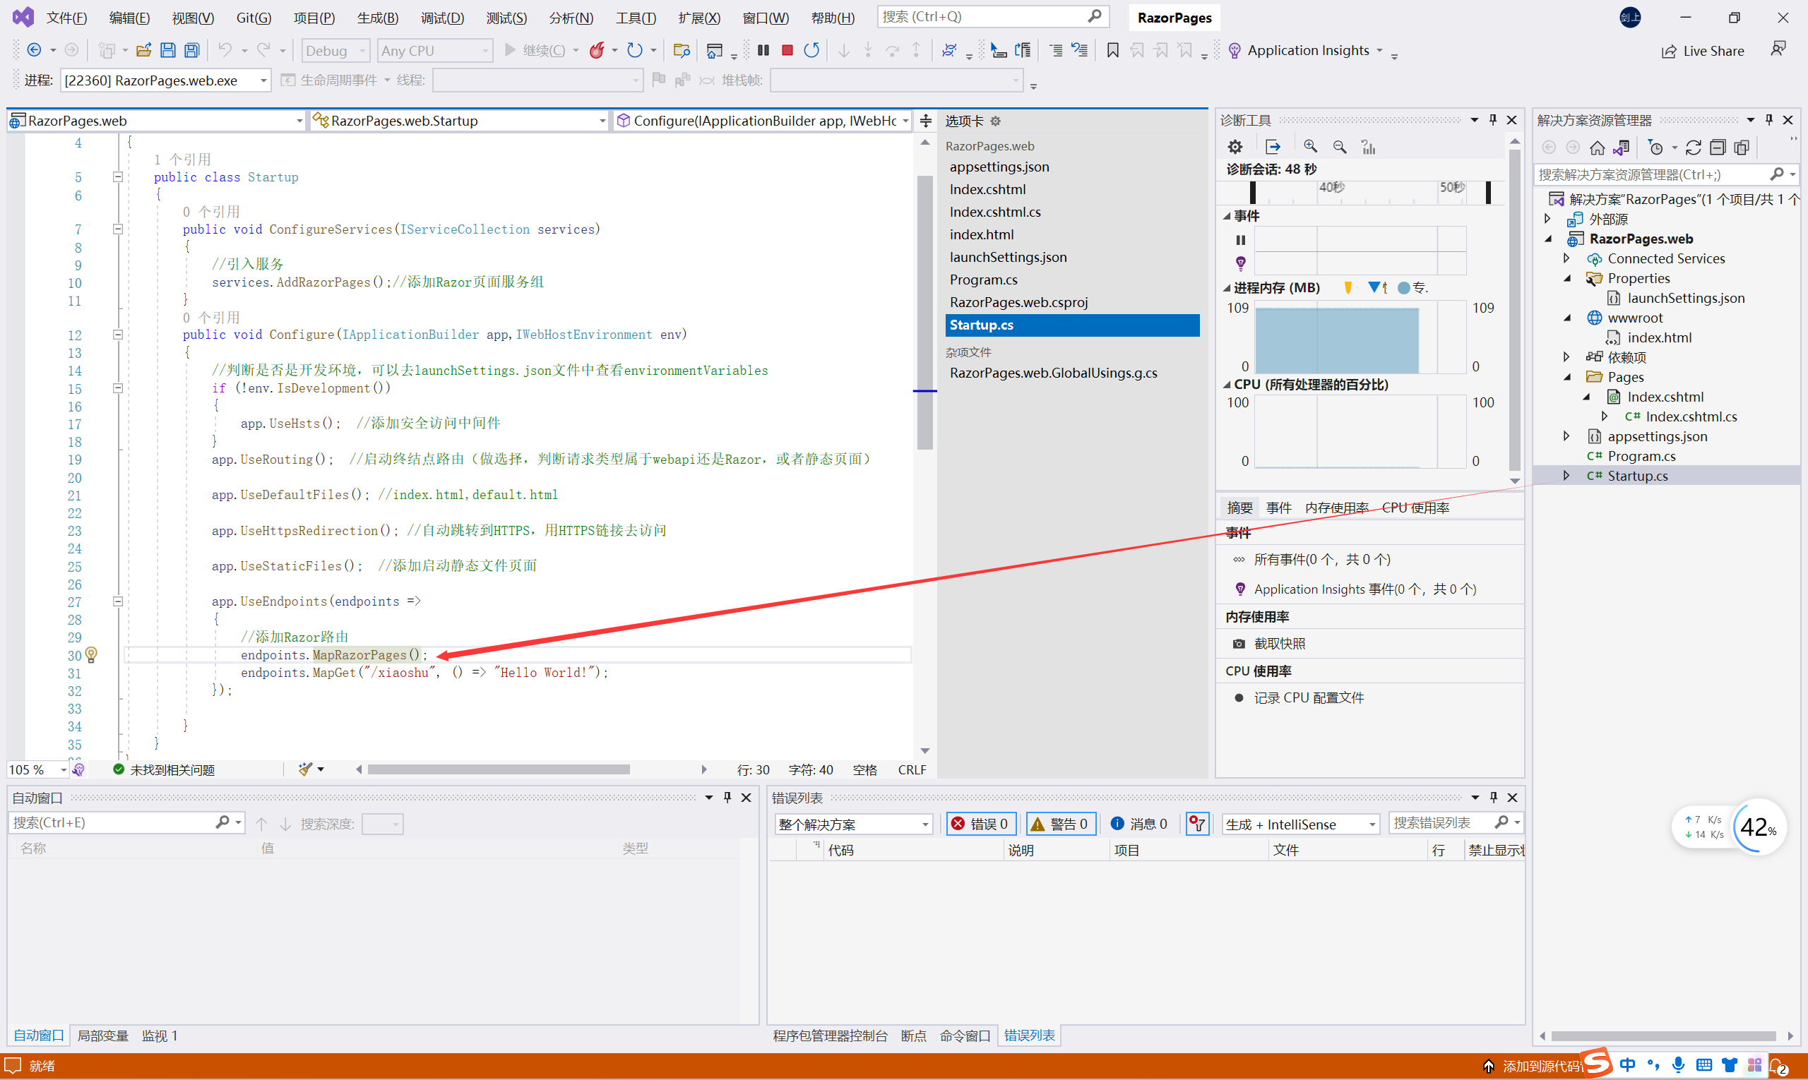Viewport: 1808px width, 1080px height.
Task: Toggle the Messages 0 filter button
Action: [1140, 824]
